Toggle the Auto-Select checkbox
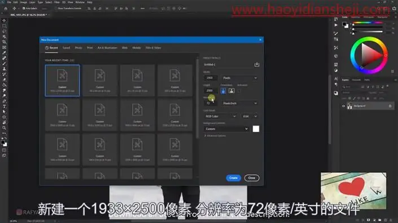The height and width of the screenshot is (223, 398). tap(24, 8)
